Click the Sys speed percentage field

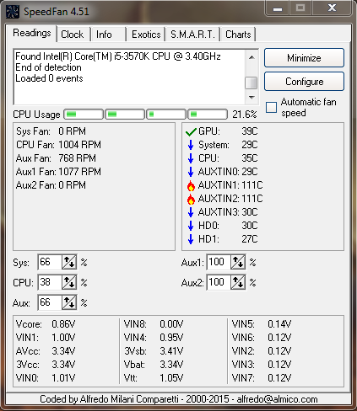[50, 262]
